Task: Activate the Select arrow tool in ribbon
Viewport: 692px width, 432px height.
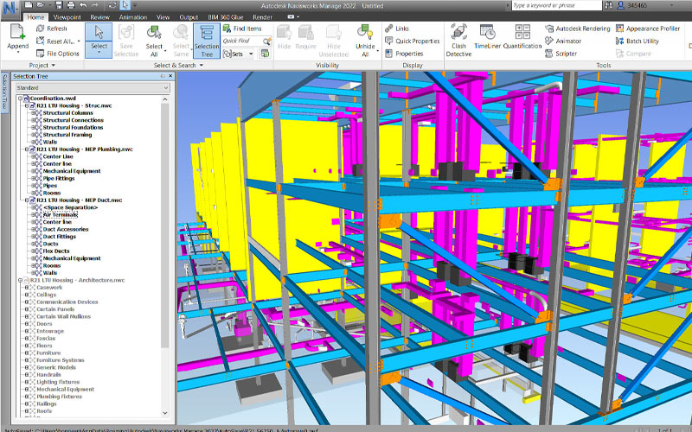Action: [99, 40]
